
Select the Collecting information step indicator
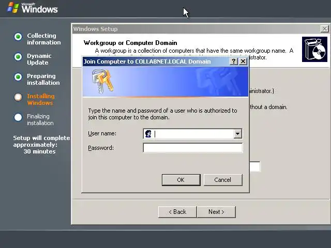18,37
